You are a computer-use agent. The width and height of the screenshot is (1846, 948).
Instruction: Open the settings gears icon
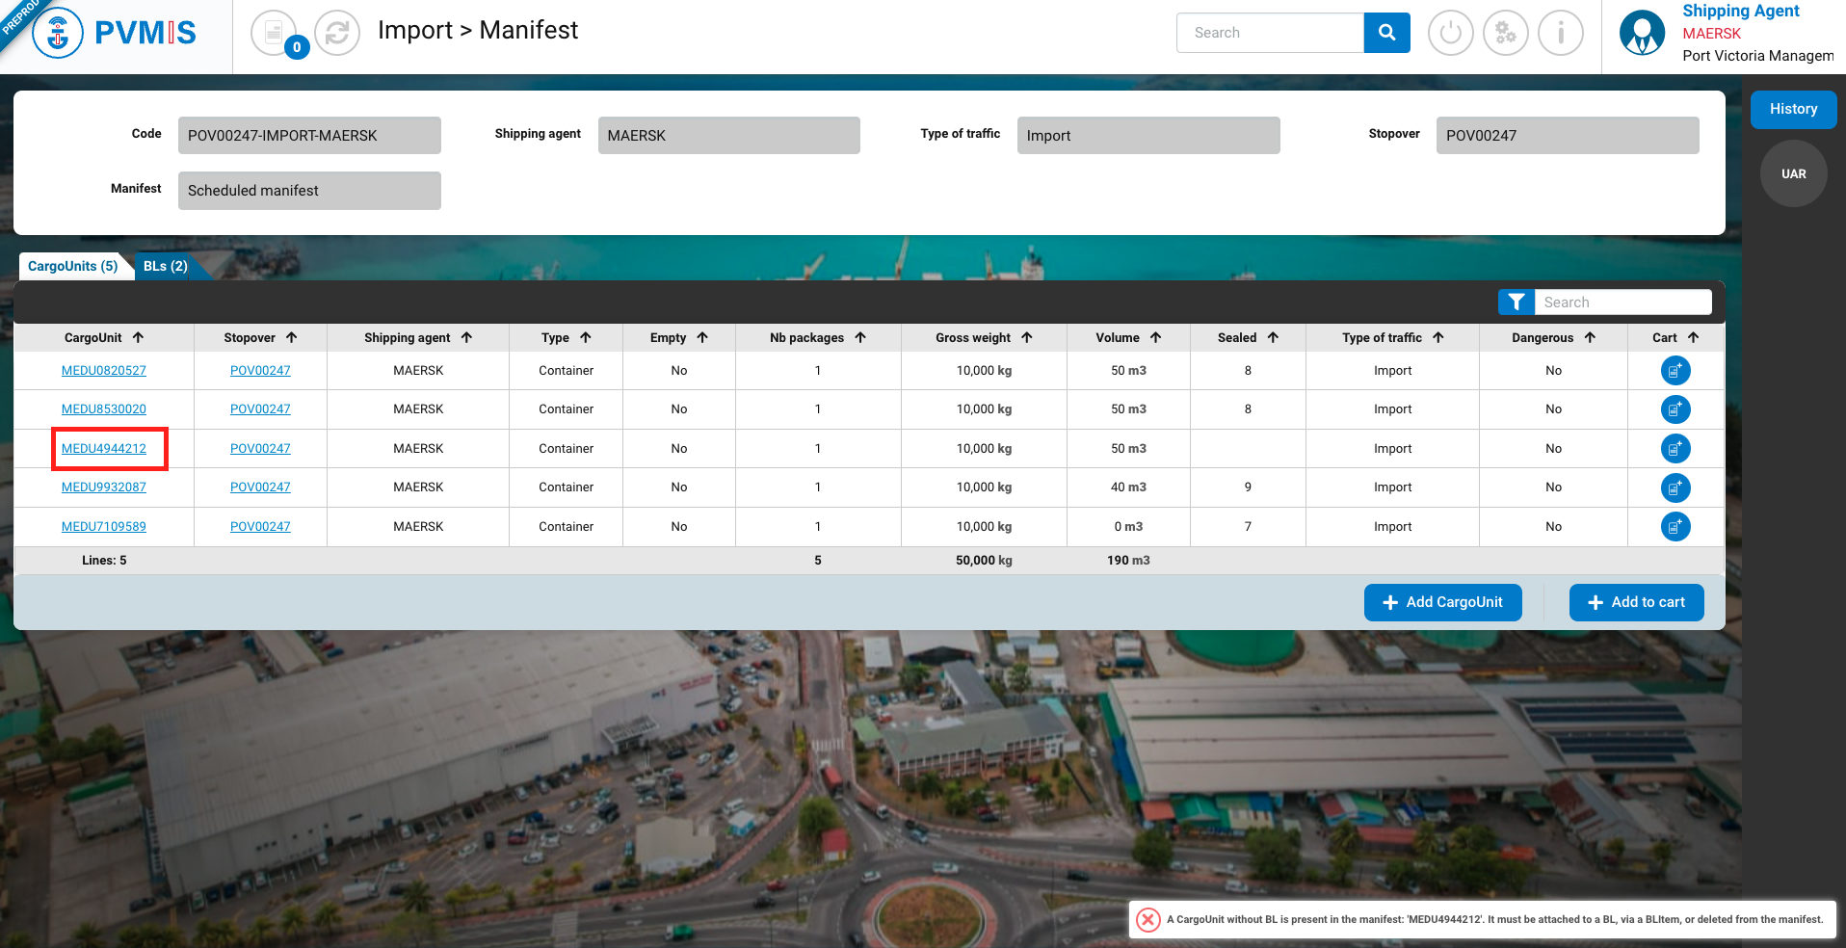(x=1505, y=33)
